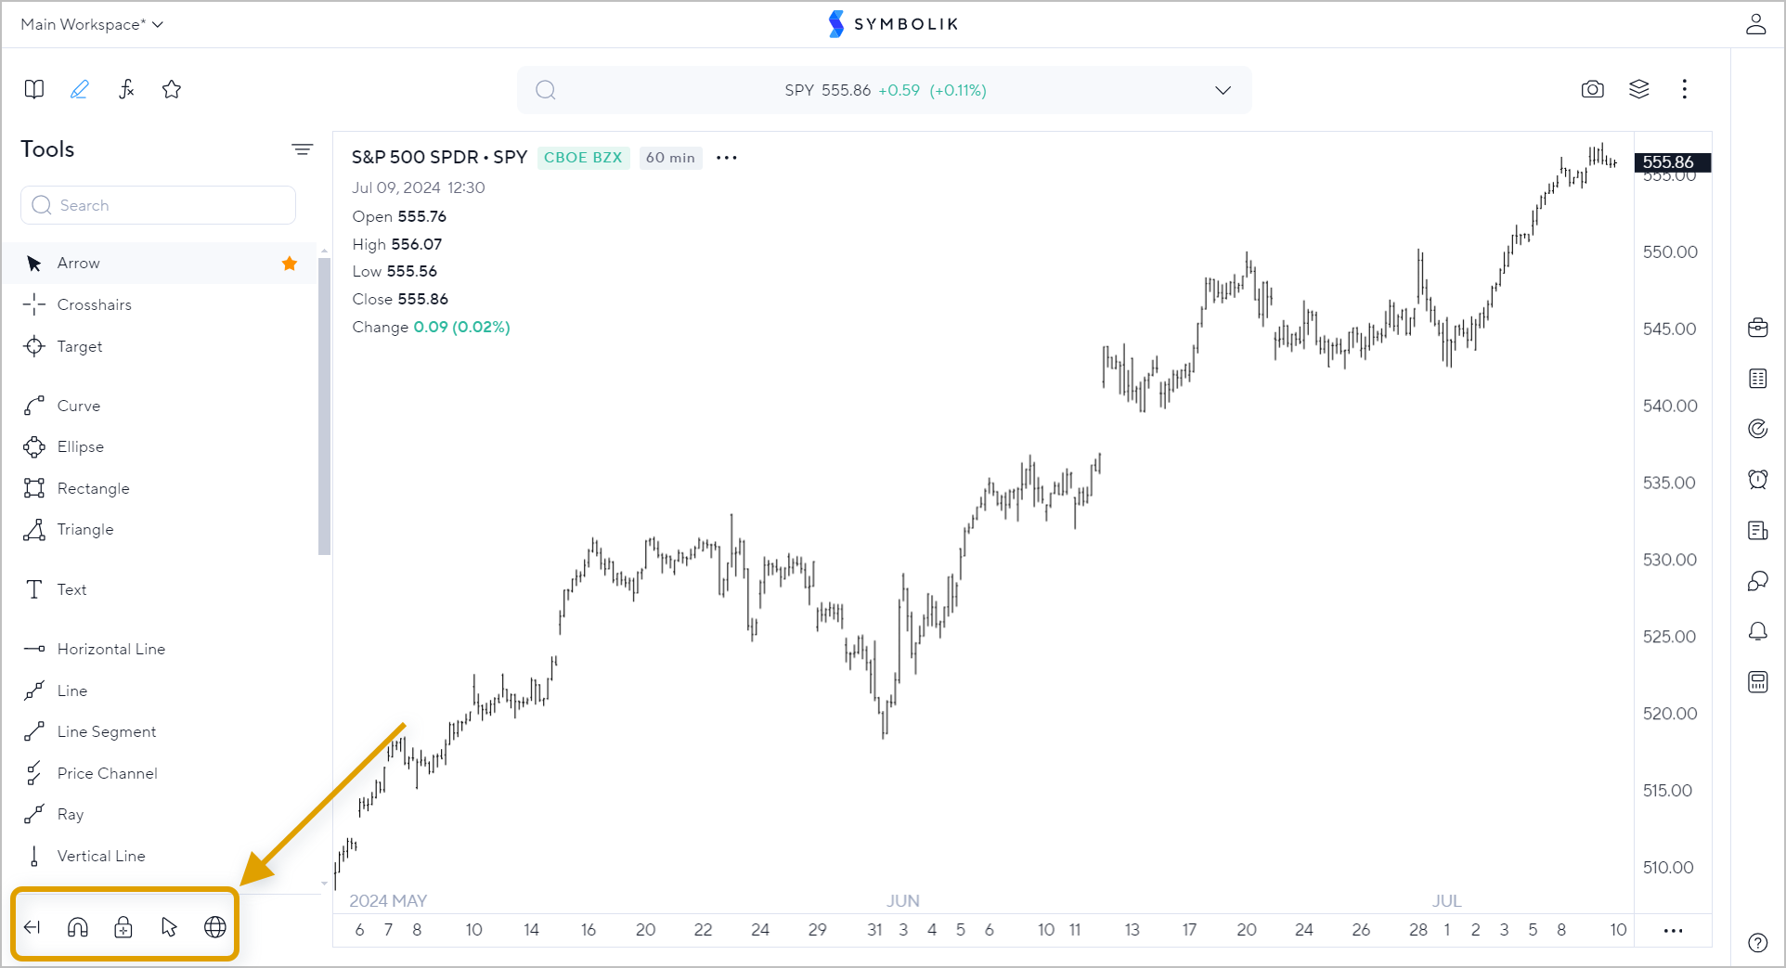Open the alarm clock alerts panel
This screenshot has width=1786, height=968.
coord(1757,480)
